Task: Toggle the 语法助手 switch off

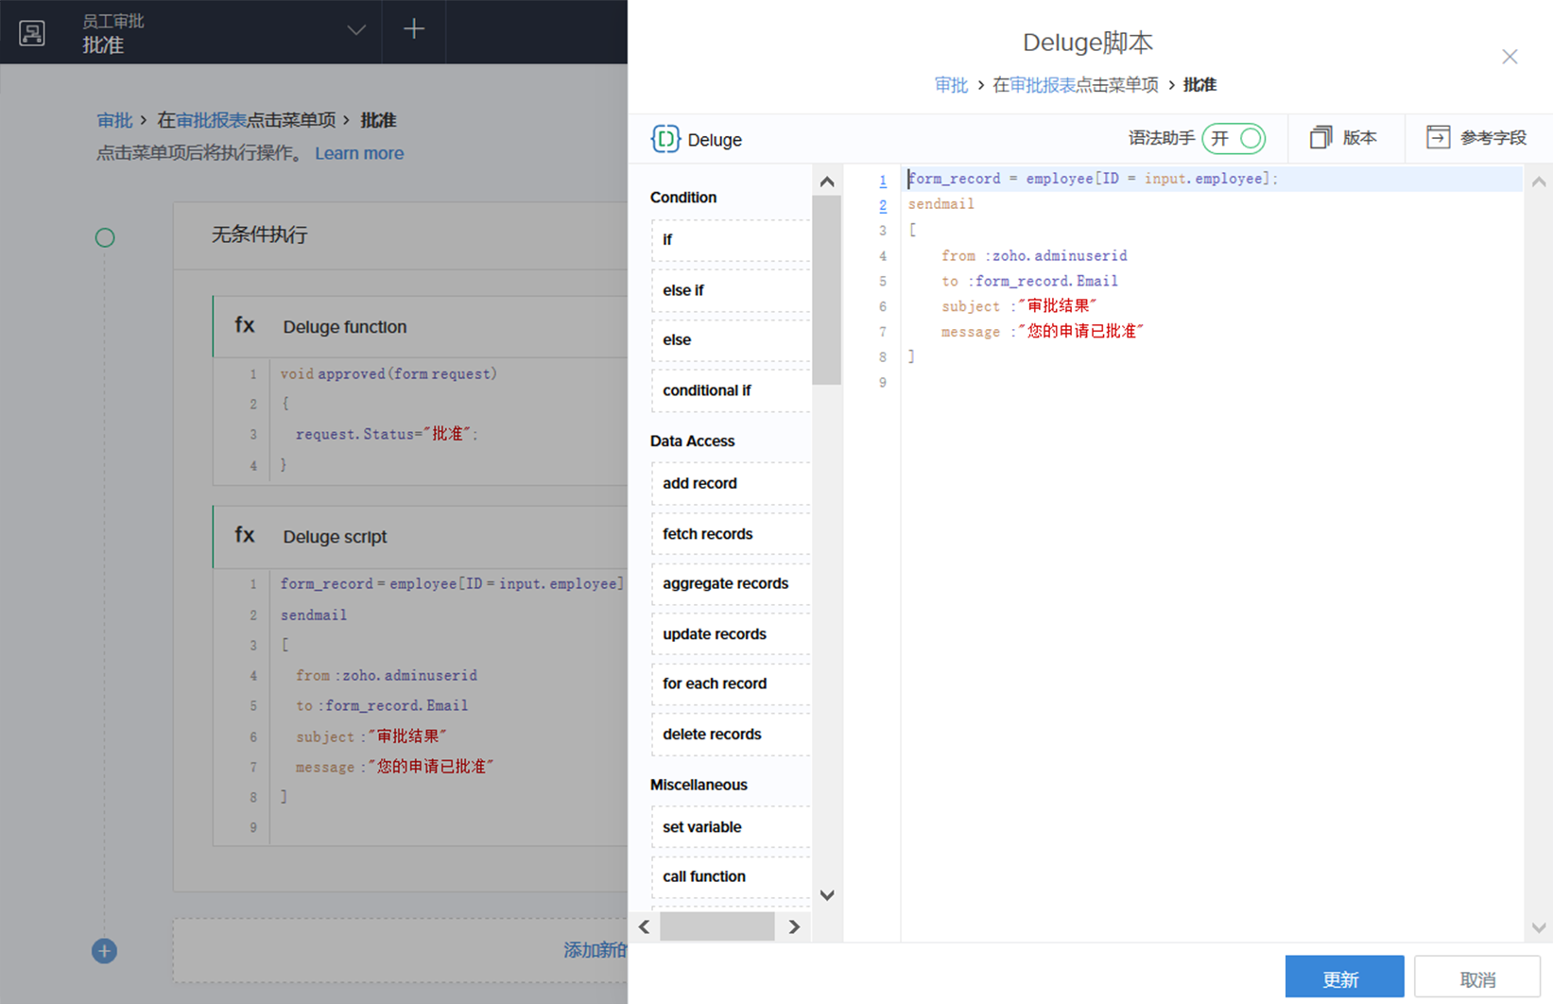Action: 1234,138
